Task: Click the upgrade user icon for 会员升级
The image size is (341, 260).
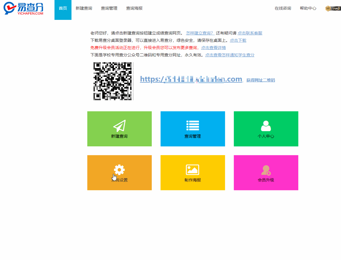Action: (266, 170)
